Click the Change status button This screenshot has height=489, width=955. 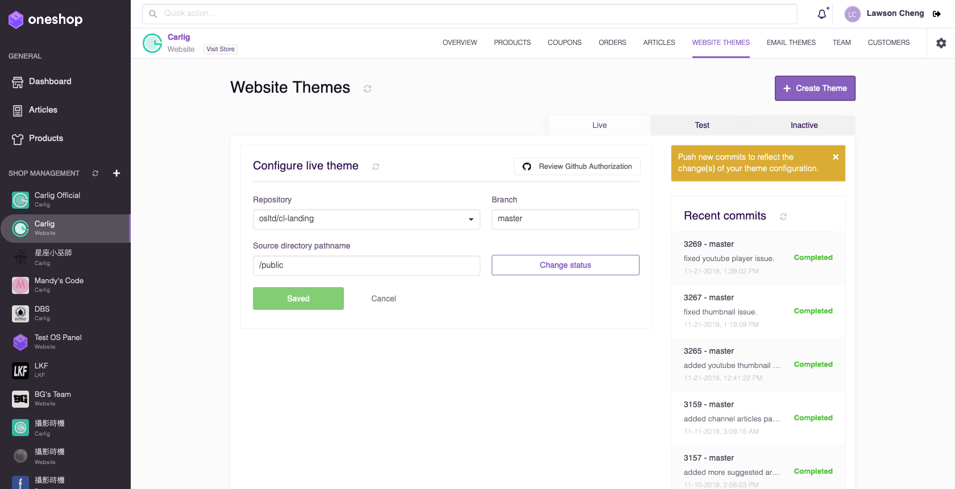566,265
